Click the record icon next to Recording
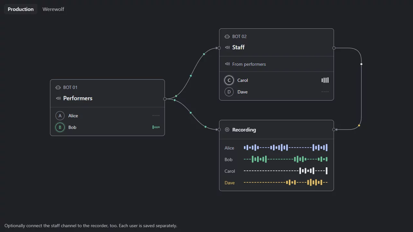 point(227,130)
